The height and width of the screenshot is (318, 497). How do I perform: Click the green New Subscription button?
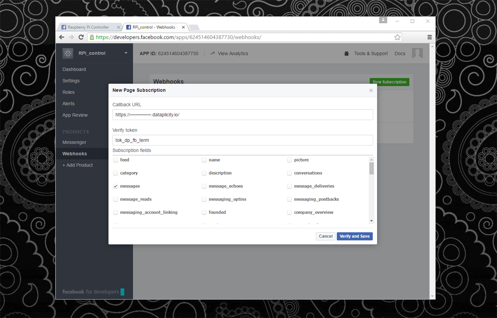389,82
